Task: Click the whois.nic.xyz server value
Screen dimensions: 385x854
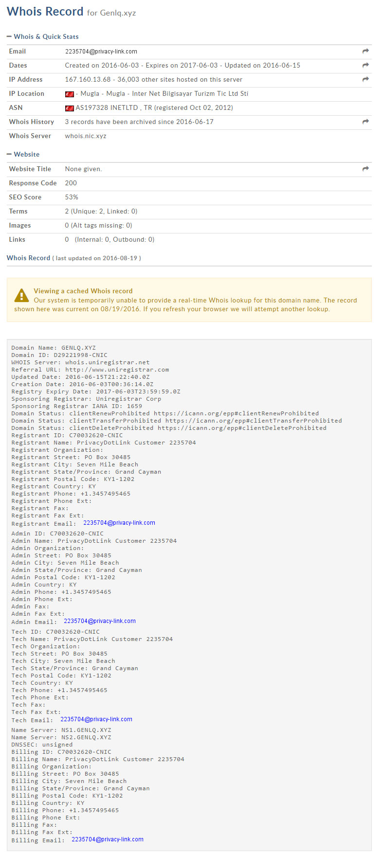Action: (x=86, y=136)
